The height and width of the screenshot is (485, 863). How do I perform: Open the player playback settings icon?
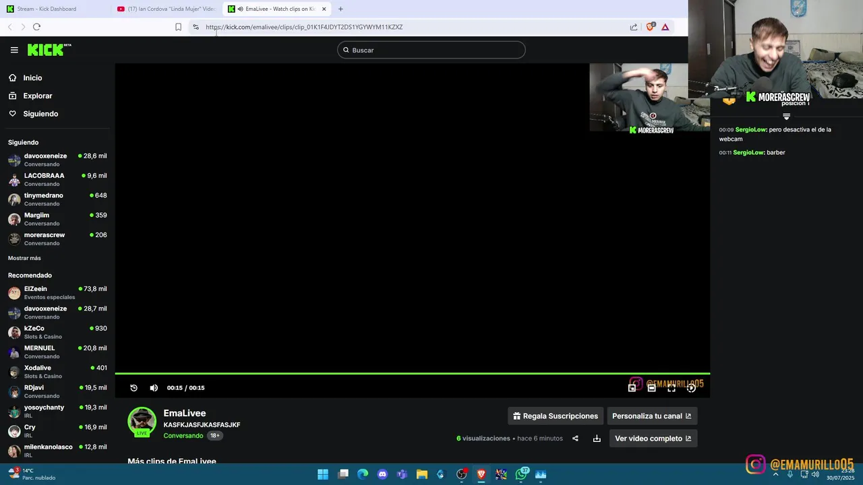coord(691,388)
